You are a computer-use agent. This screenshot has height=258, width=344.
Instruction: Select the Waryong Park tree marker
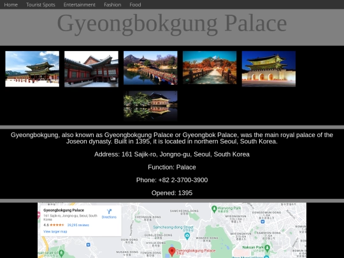pyautogui.click(x=214, y=209)
